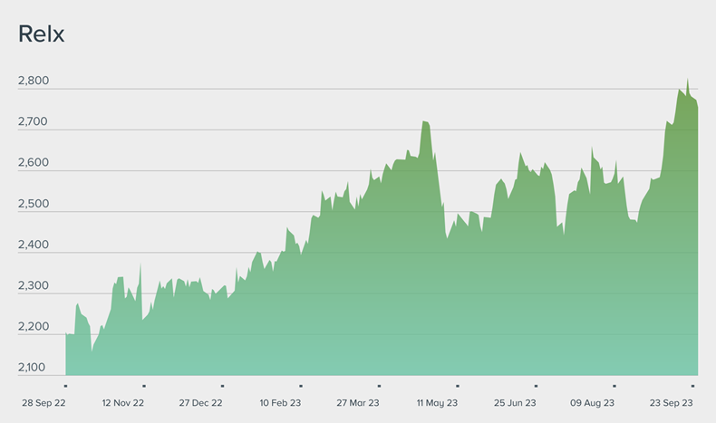Screen dimensions: 716x423
Task: Pick the 10 Feb 23 date label
Action: click(x=280, y=403)
